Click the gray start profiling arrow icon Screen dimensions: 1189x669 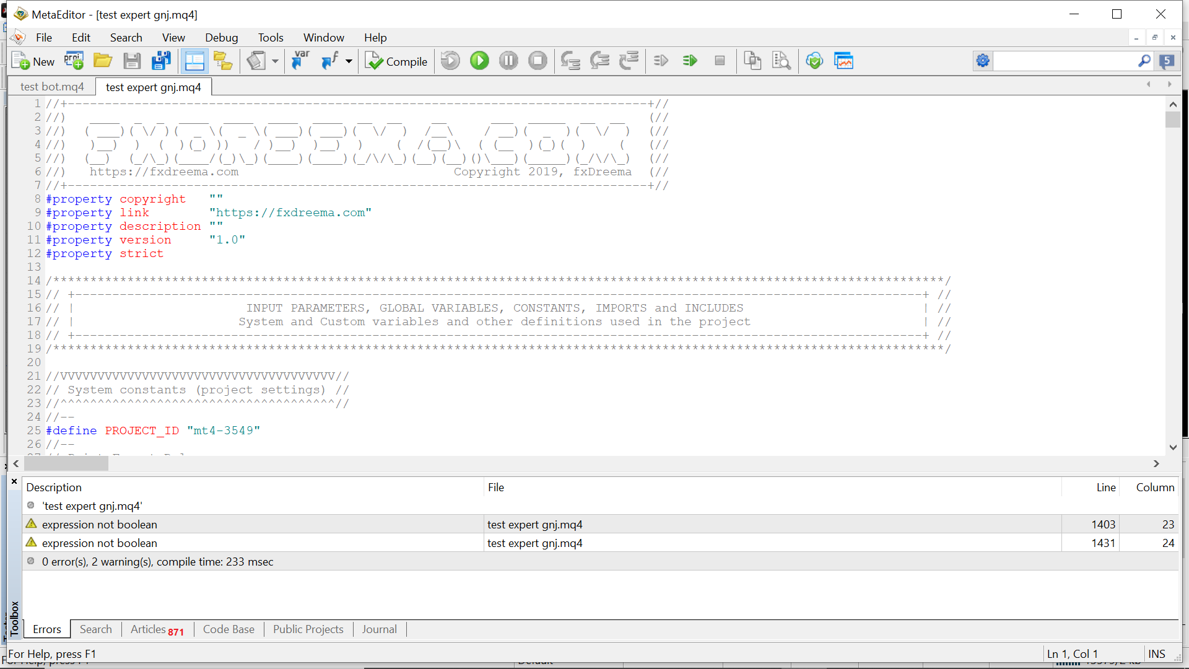pyautogui.click(x=661, y=61)
